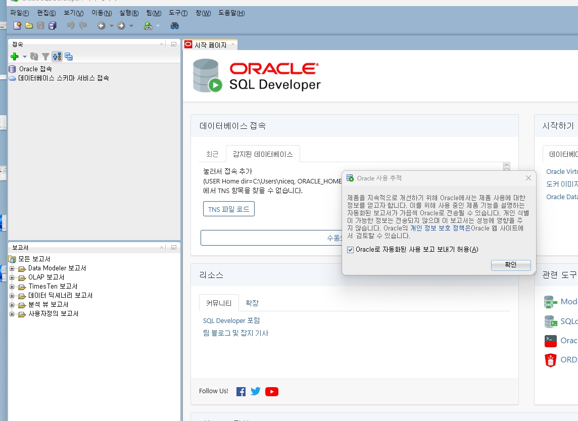Minimize the 접속 panel with its minimize icon
Image resolution: width=578 pixels, height=421 pixels.
[174, 44]
